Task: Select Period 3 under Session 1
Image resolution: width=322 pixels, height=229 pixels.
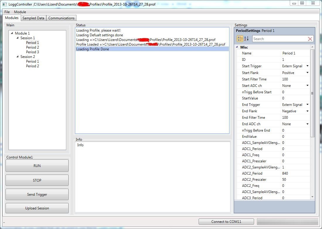Action: (33, 52)
